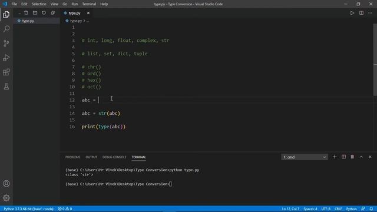Split the terminal panel

coord(343,157)
